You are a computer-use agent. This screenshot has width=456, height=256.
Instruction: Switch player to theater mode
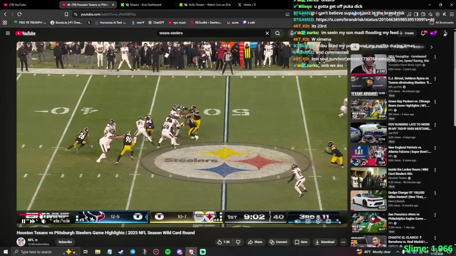coord(328,221)
